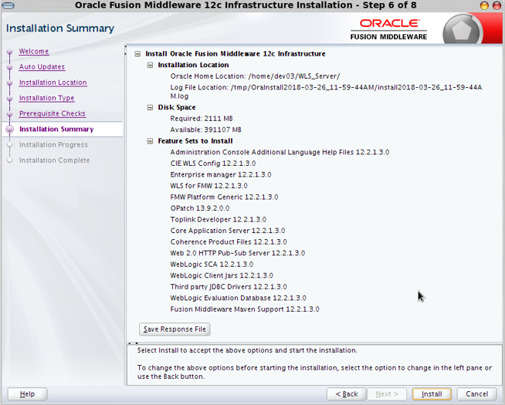Collapse the Installation Location section
This screenshot has width=505, height=405.
click(150, 65)
